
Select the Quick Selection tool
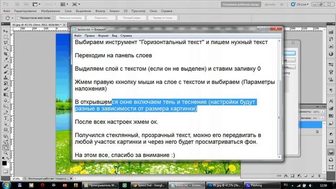click(x=6, y=48)
